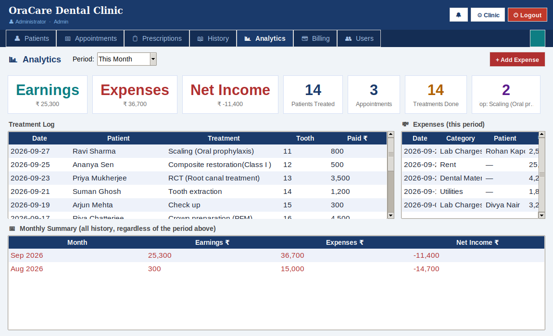The width and height of the screenshot is (553, 336).
Task: Select Divya Nair Lab Charges row
Action: 470,204
